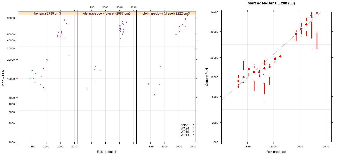This screenshot has width=339, height=156.
Task: Click the lone blue point in diesel 2987 panel
Action: pos(87,89)
